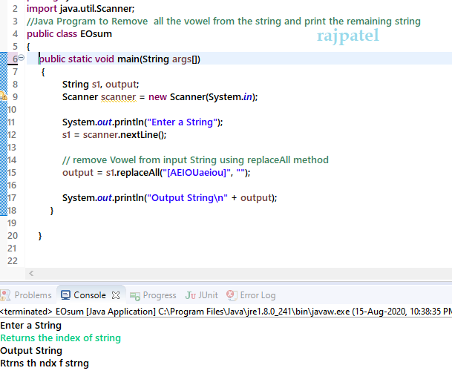The height and width of the screenshot is (385, 452).
Task: Click the comment about replaceAll method on line 14
Action: click(195, 160)
